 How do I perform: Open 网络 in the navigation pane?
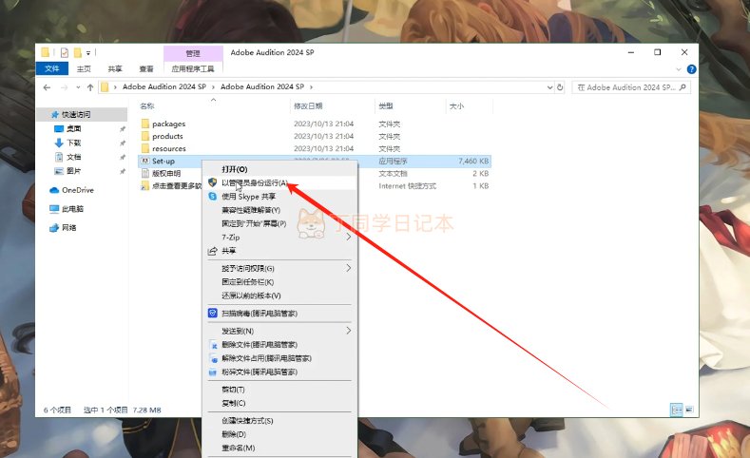click(x=63, y=227)
